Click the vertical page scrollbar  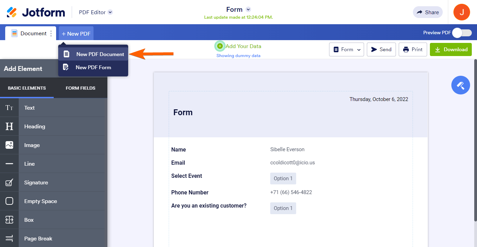click(x=475, y=138)
